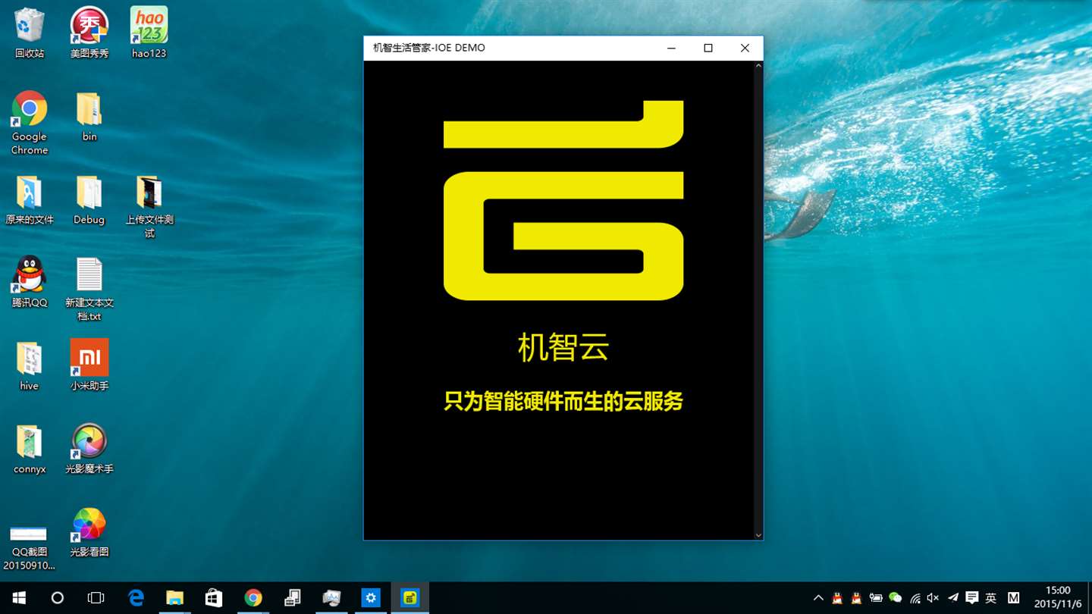Image resolution: width=1092 pixels, height=614 pixels.
Task: Select the 新建文本文档.txt file icon
Action: tap(89, 289)
